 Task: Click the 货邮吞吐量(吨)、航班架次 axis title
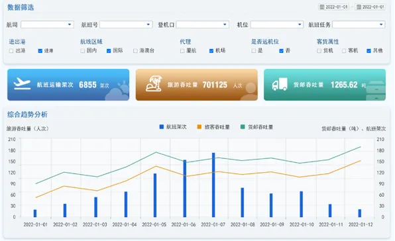coord(353,128)
